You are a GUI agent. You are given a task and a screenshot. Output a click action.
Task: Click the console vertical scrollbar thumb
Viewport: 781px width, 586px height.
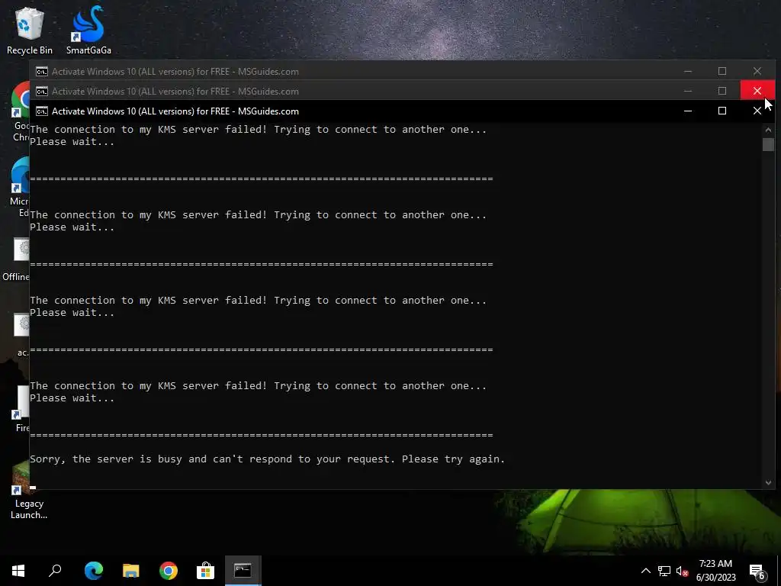(768, 144)
